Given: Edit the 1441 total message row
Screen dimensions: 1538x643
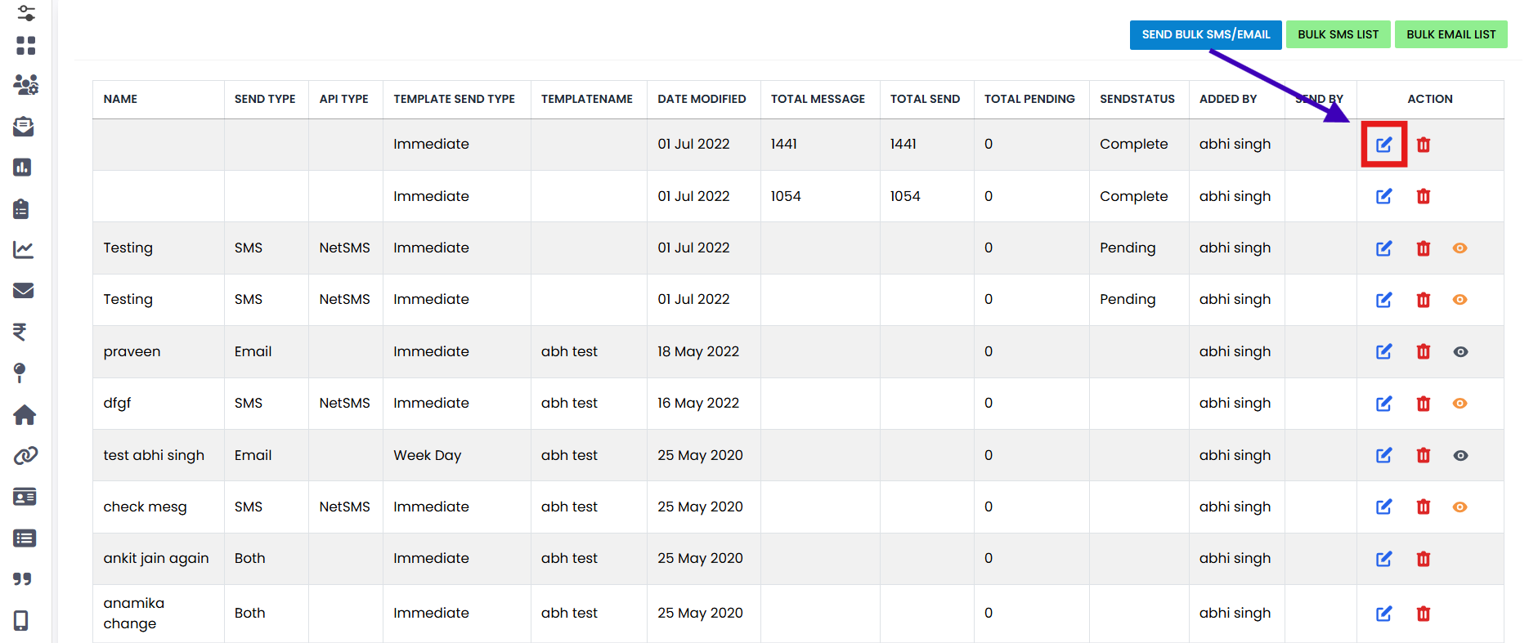Looking at the screenshot, I should 1383,145.
